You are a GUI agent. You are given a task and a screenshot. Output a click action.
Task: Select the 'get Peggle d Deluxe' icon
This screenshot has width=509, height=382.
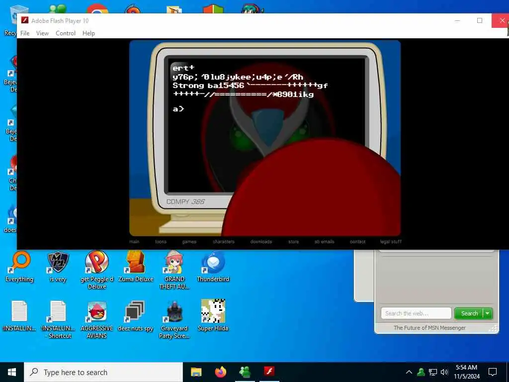97,270
